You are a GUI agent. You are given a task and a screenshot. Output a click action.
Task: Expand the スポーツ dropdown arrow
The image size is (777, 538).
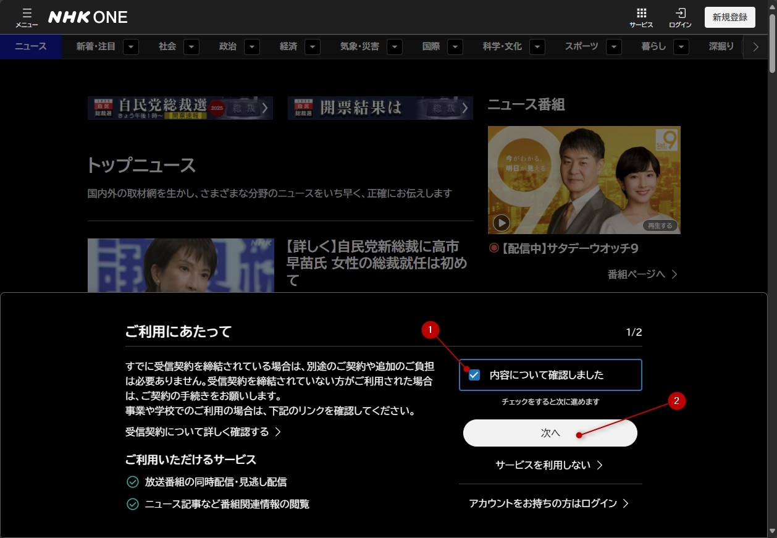click(x=614, y=47)
